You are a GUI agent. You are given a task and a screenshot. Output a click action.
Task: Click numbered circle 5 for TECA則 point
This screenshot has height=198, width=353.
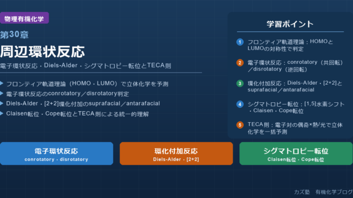(240, 125)
